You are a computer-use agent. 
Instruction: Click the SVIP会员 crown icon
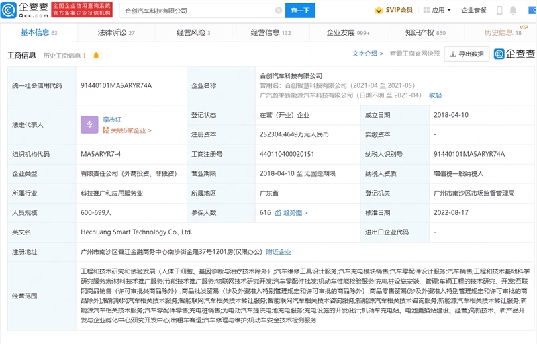(x=379, y=10)
